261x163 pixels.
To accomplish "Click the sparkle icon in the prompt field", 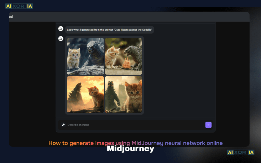I will click(x=63, y=125).
